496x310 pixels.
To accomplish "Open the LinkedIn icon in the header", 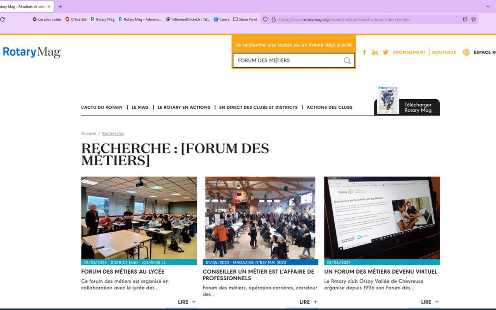I will [375, 52].
